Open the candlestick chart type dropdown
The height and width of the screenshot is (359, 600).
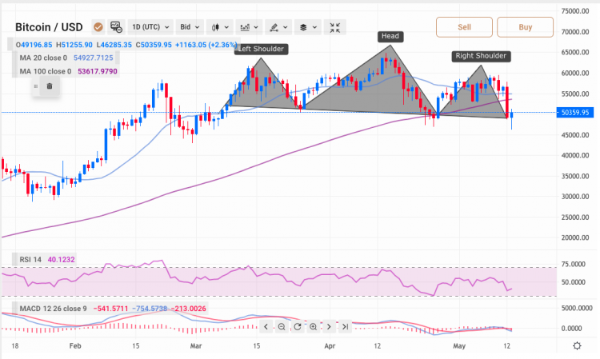tap(220, 27)
